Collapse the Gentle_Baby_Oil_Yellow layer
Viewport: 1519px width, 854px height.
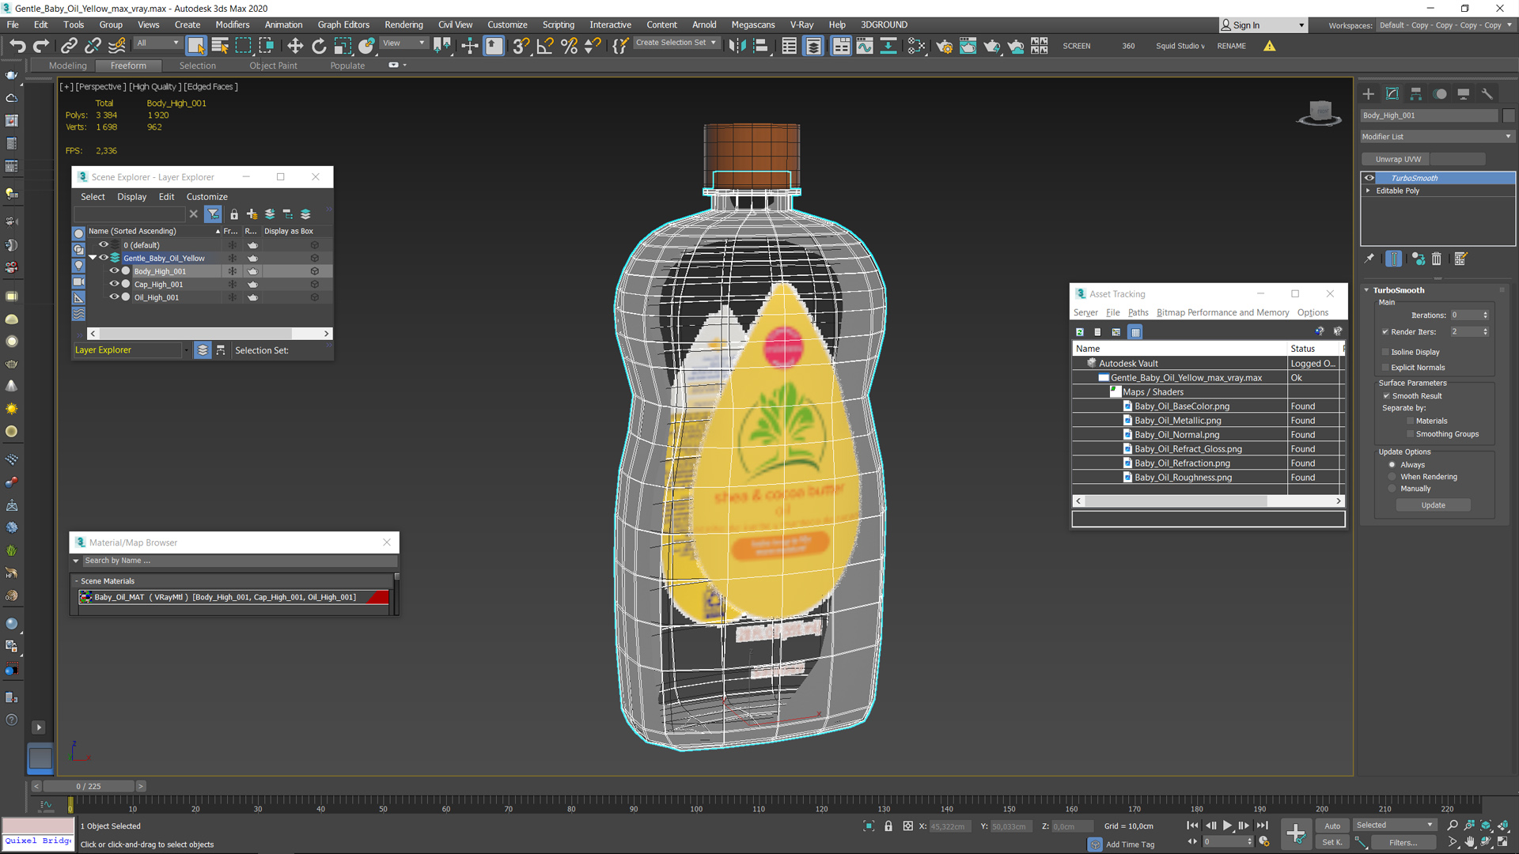[93, 258]
